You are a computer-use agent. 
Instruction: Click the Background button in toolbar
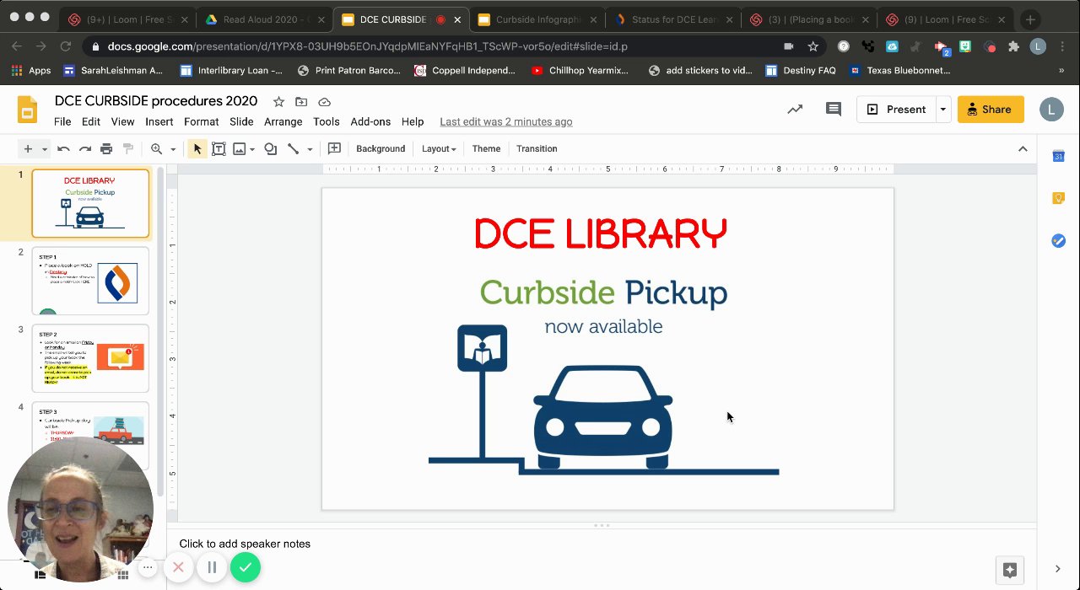[381, 149]
